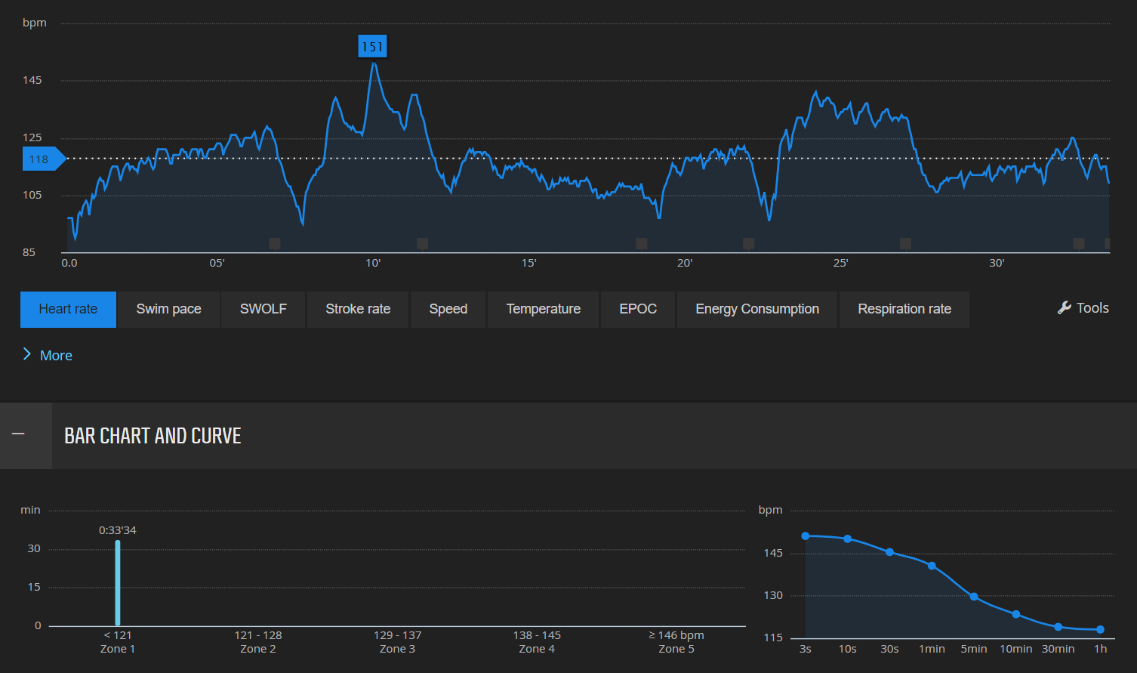Click the 1min point on the curve
1137x673 pixels.
pyautogui.click(x=932, y=566)
